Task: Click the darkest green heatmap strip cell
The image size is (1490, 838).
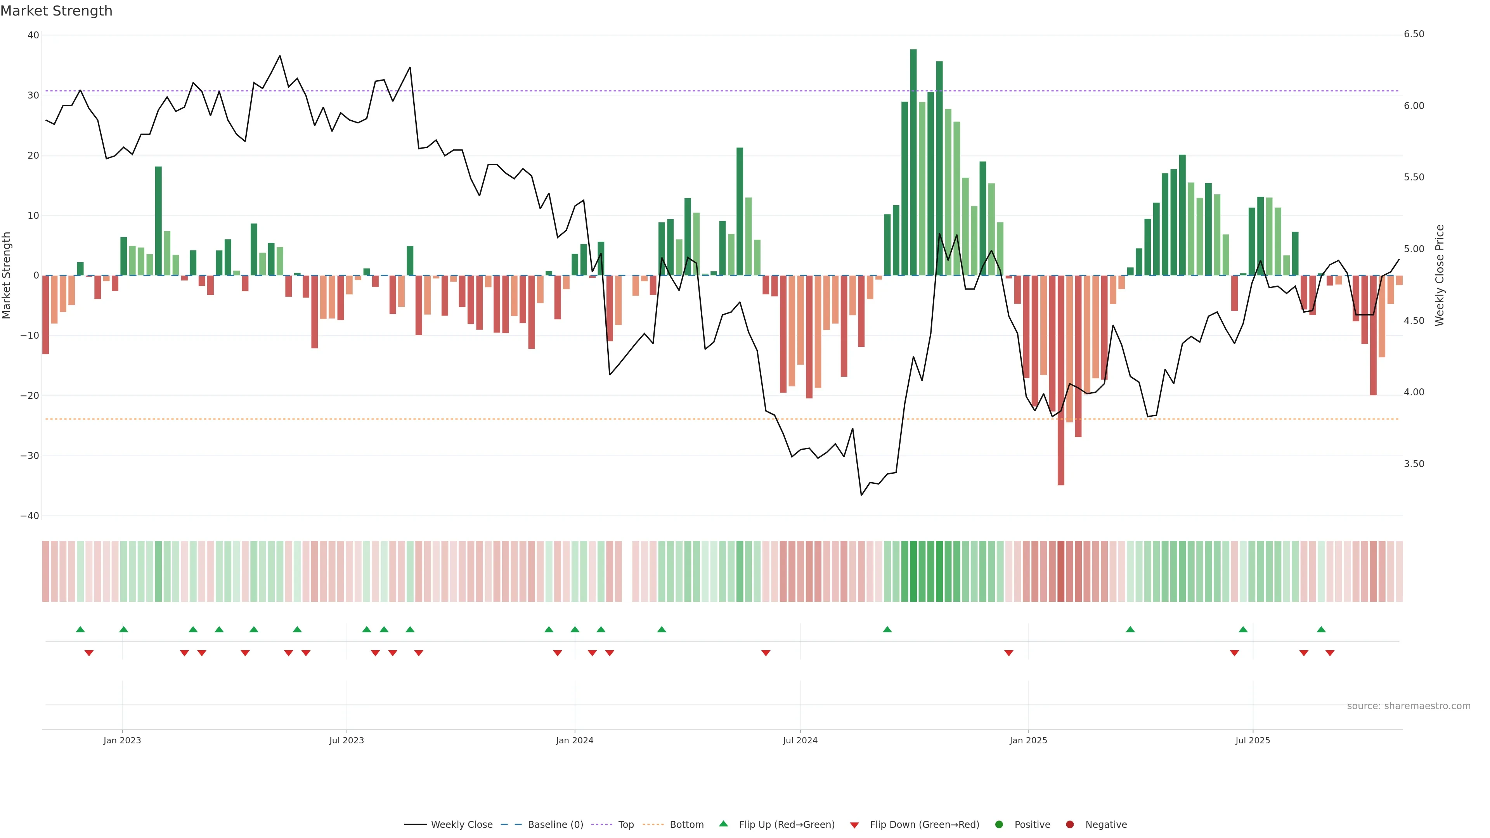Action: (913, 571)
